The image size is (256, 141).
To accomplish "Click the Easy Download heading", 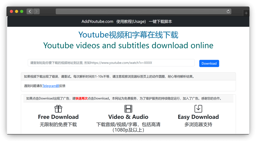I will point(198,117).
